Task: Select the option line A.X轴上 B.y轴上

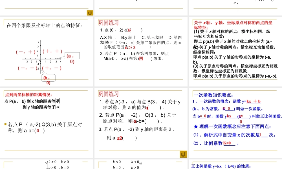Action: (118, 37)
